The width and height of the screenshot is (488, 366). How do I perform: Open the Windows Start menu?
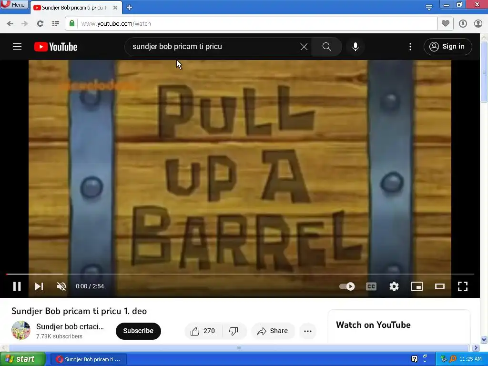click(22, 359)
